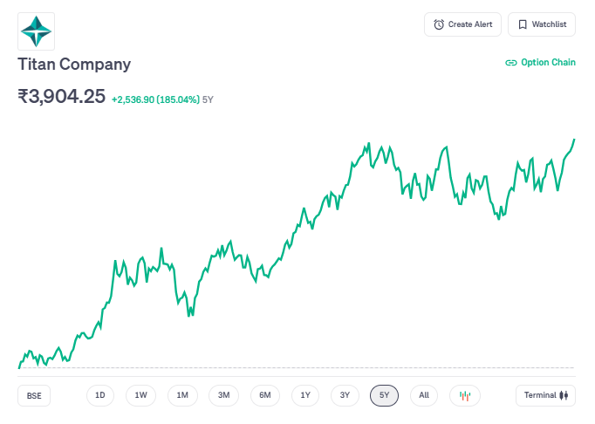Click the alarm clock icon in Create Alert
Image resolution: width=595 pixels, height=424 pixels.
tap(439, 24)
